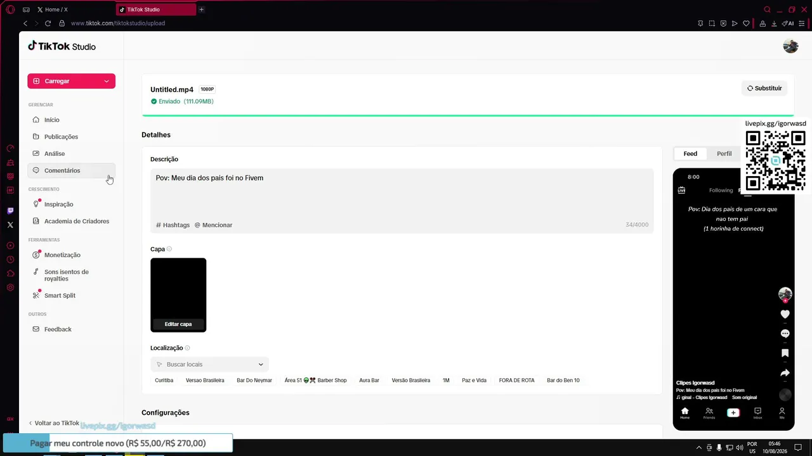Open the AI assistant in the browser toolbar
The height and width of the screenshot is (456, 812).
788,23
